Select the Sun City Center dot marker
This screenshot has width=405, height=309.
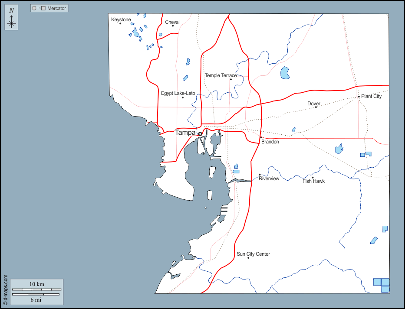[248, 258]
